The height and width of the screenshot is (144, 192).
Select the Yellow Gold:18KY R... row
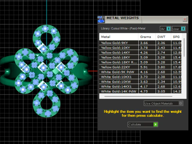click(x=140, y=62)
